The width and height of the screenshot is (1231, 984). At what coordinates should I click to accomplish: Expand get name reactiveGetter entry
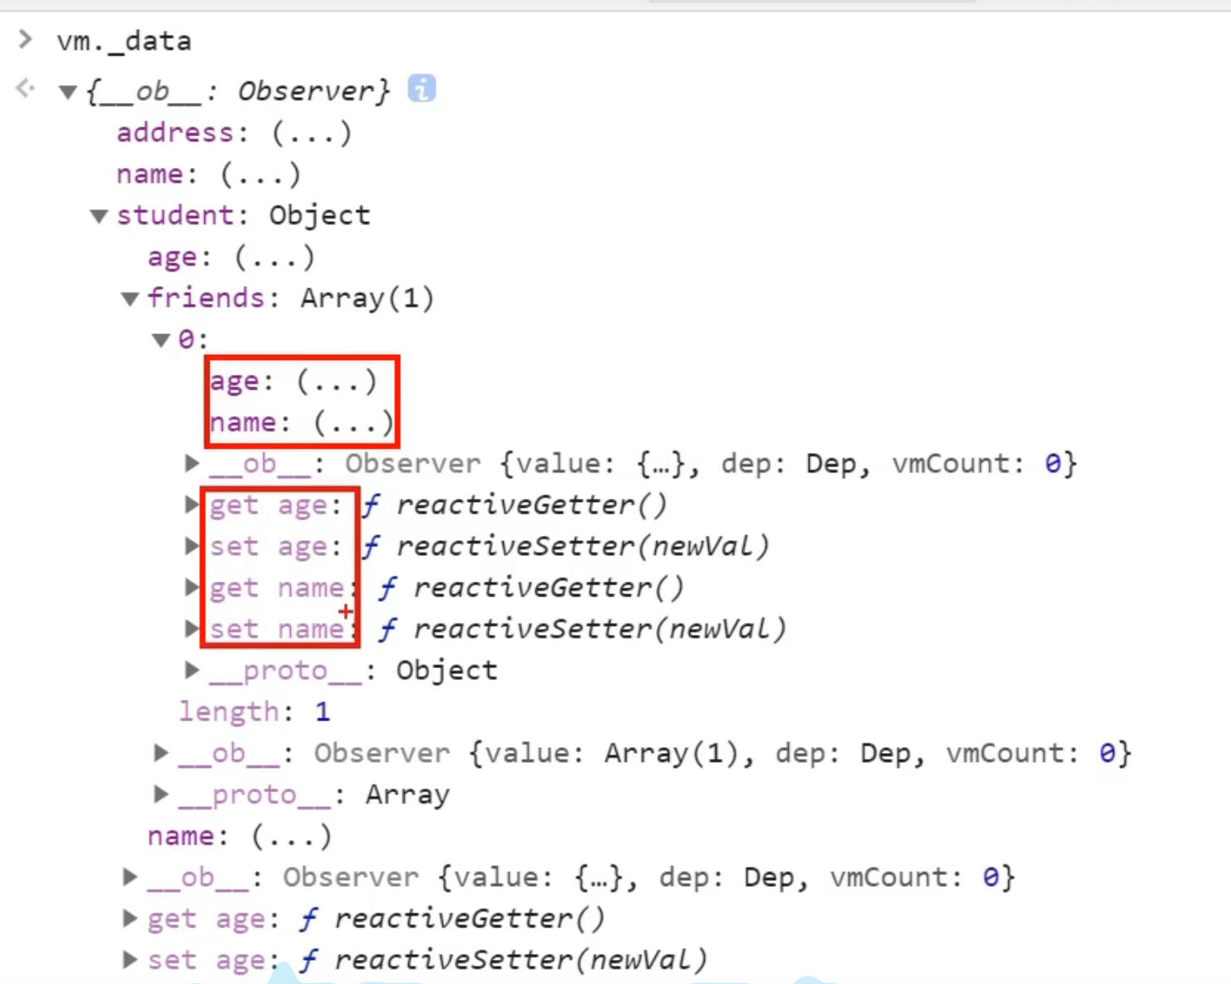[192, 588]
